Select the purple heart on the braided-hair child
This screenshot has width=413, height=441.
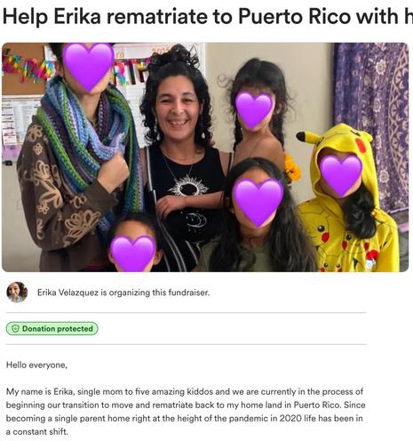click(x=254, y=109)
